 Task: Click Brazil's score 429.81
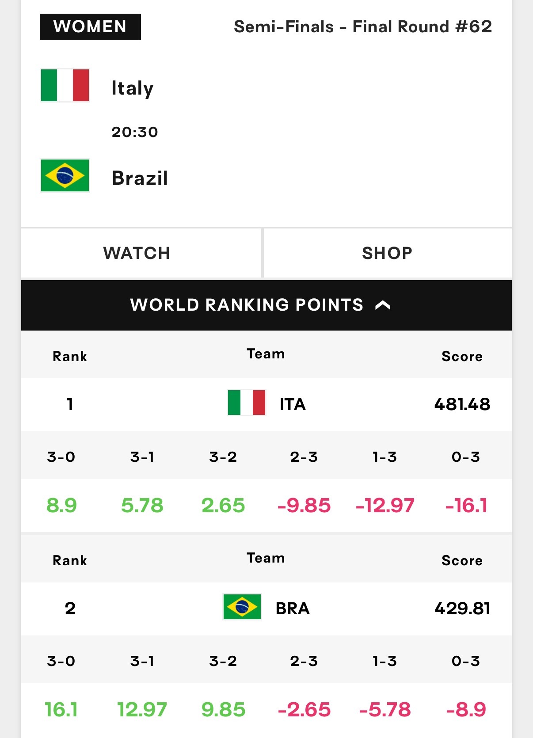coord(462,608)
